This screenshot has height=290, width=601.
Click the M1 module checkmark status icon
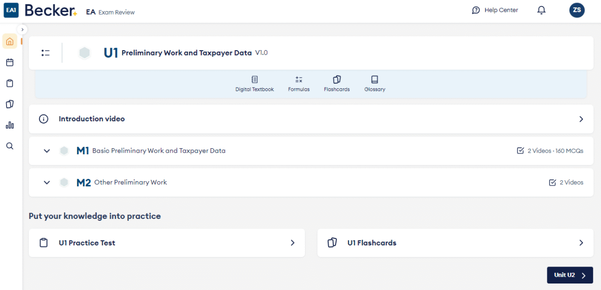coord(520,151)
